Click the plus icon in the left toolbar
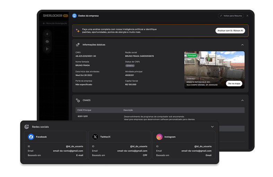The width and height of the screenshot is (273, 177). click(x=47, y=34)
